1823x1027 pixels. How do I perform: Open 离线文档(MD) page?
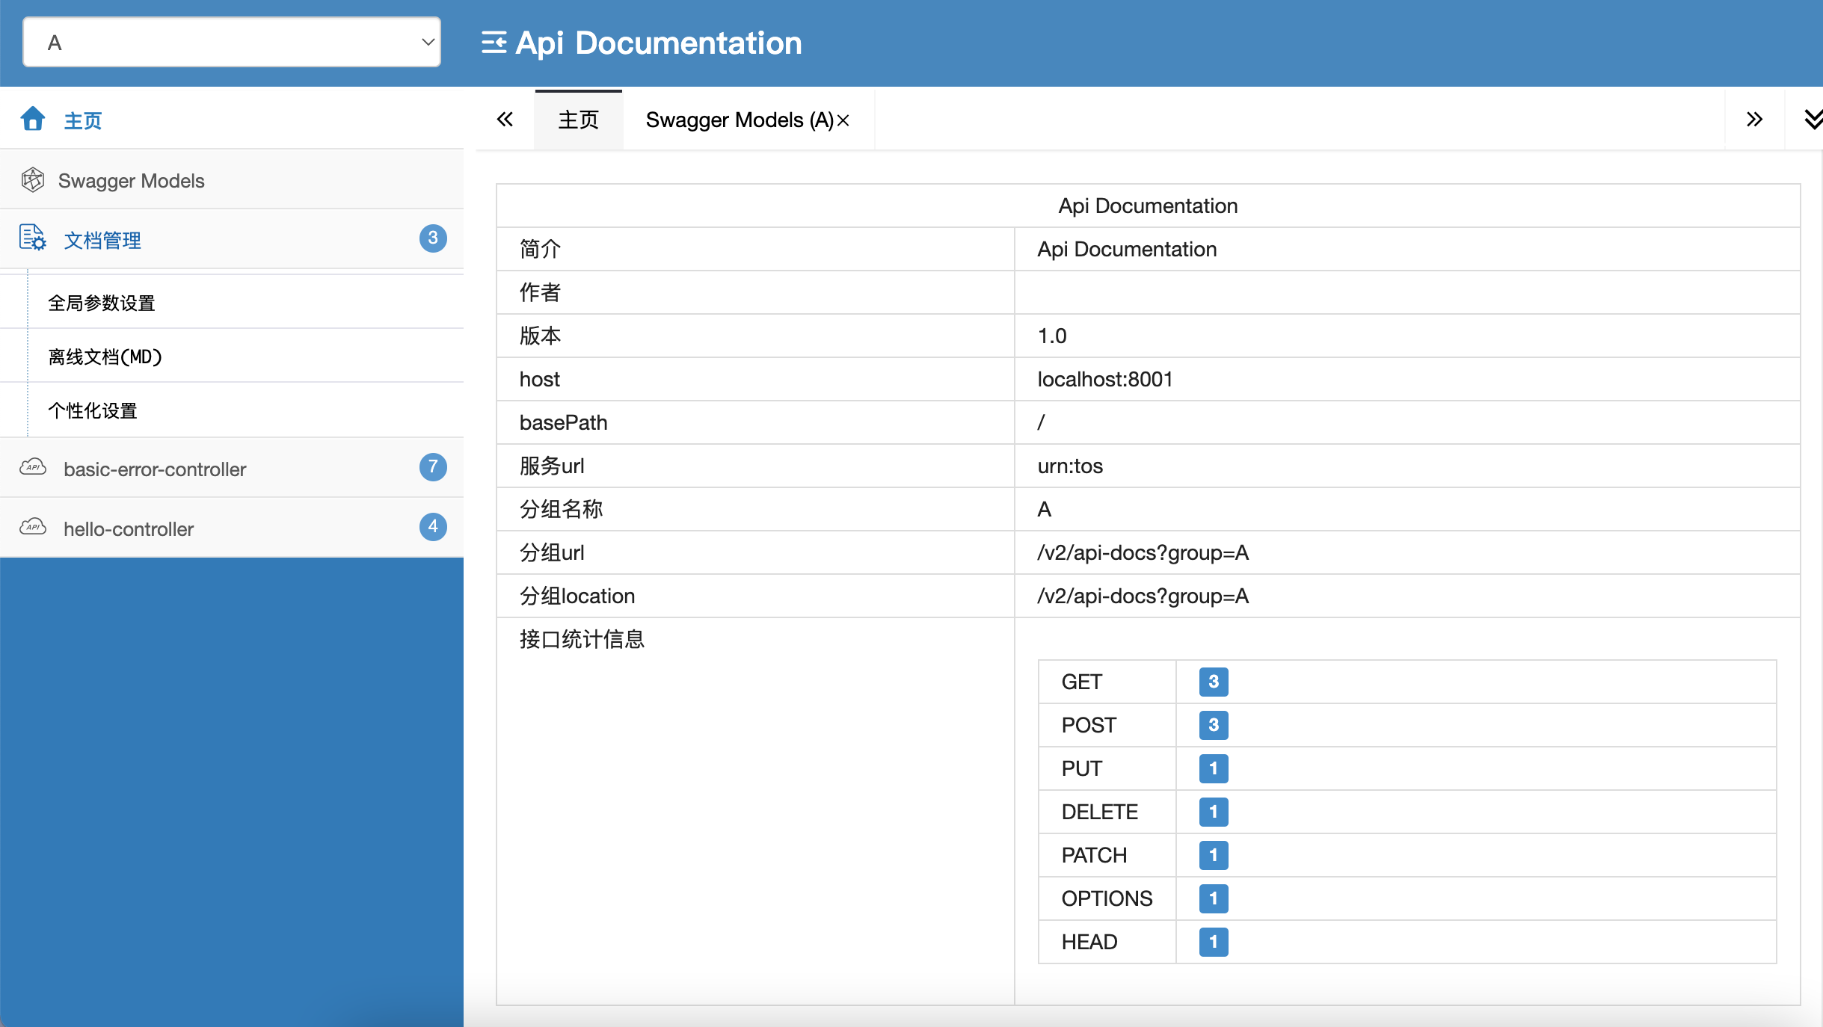105,357
